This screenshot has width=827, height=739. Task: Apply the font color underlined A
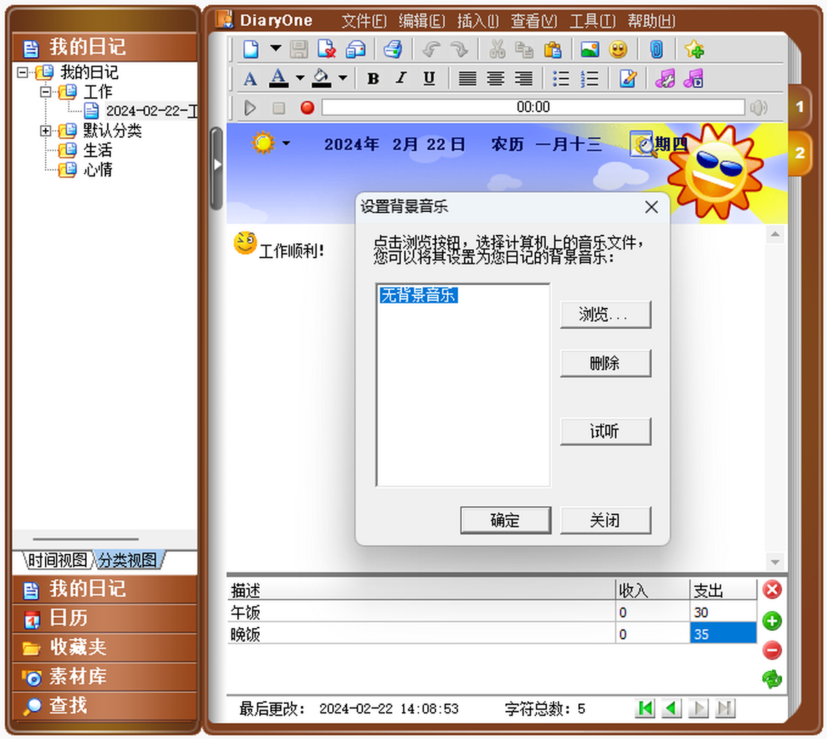pyautogui.click(x=278, y=78)
